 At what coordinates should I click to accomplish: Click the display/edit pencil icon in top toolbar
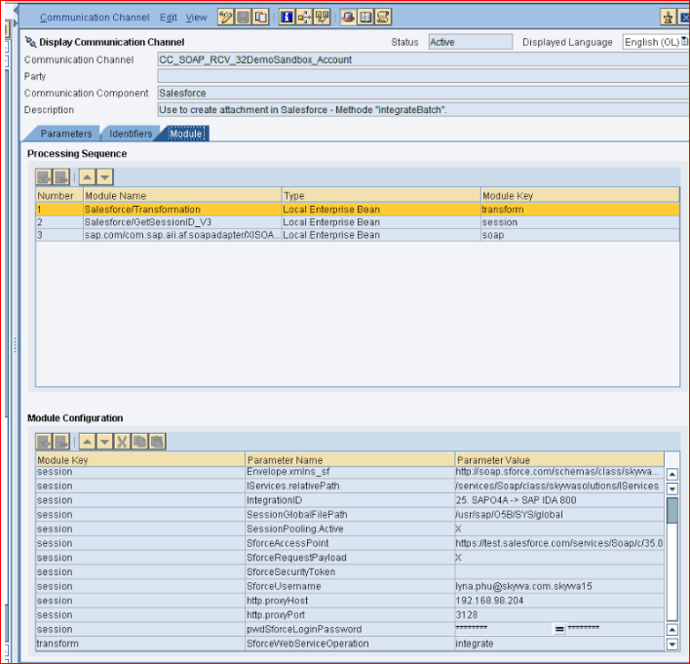[226, 17]
